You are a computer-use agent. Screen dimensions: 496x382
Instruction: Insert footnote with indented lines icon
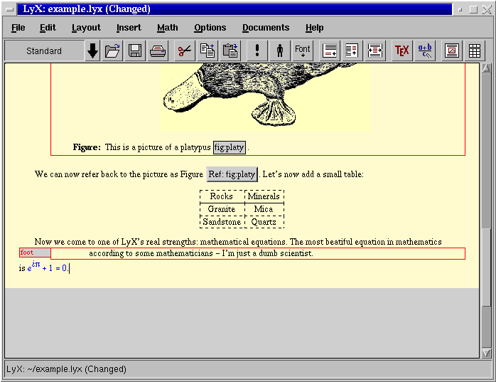tap(375, 51)
